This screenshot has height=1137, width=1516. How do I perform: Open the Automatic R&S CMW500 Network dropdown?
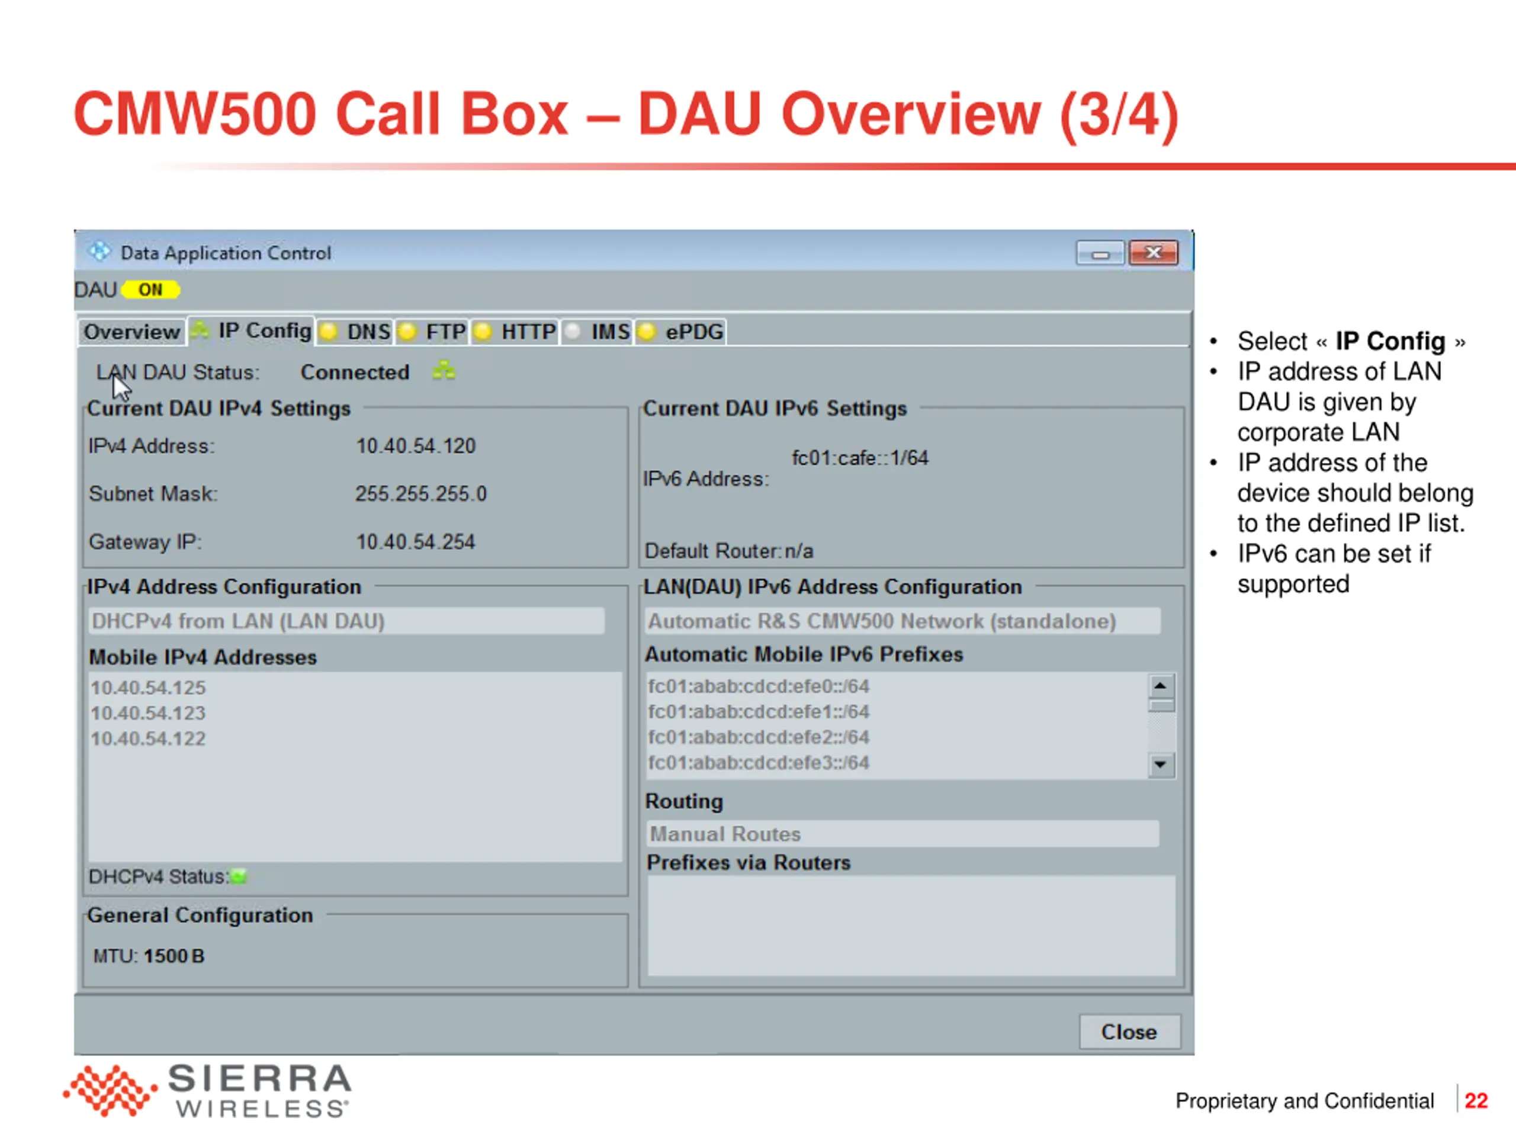(903, 621)
